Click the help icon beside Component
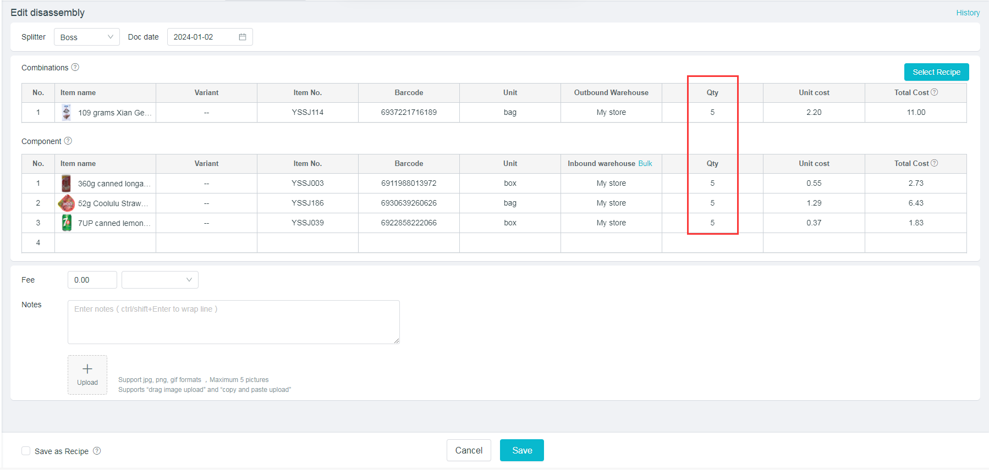989x470 pixels. [68, 141]
